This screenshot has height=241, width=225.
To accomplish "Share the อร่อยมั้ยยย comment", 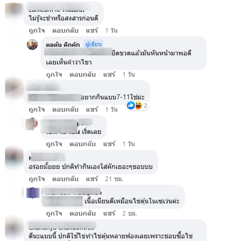I will (x=92, y=179).
